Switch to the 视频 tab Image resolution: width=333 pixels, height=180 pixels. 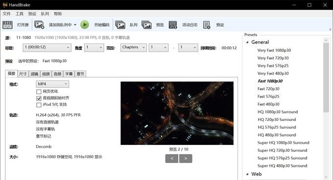coord(46,74)
